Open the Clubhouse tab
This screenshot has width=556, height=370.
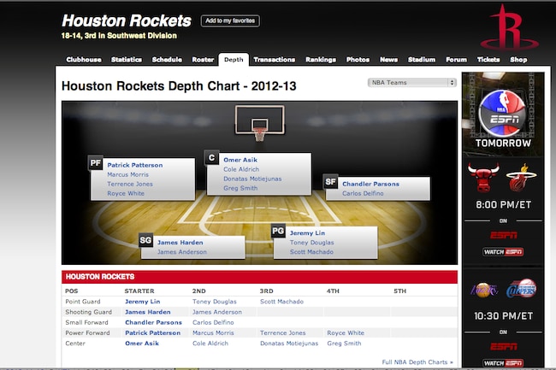coord(84,60)
